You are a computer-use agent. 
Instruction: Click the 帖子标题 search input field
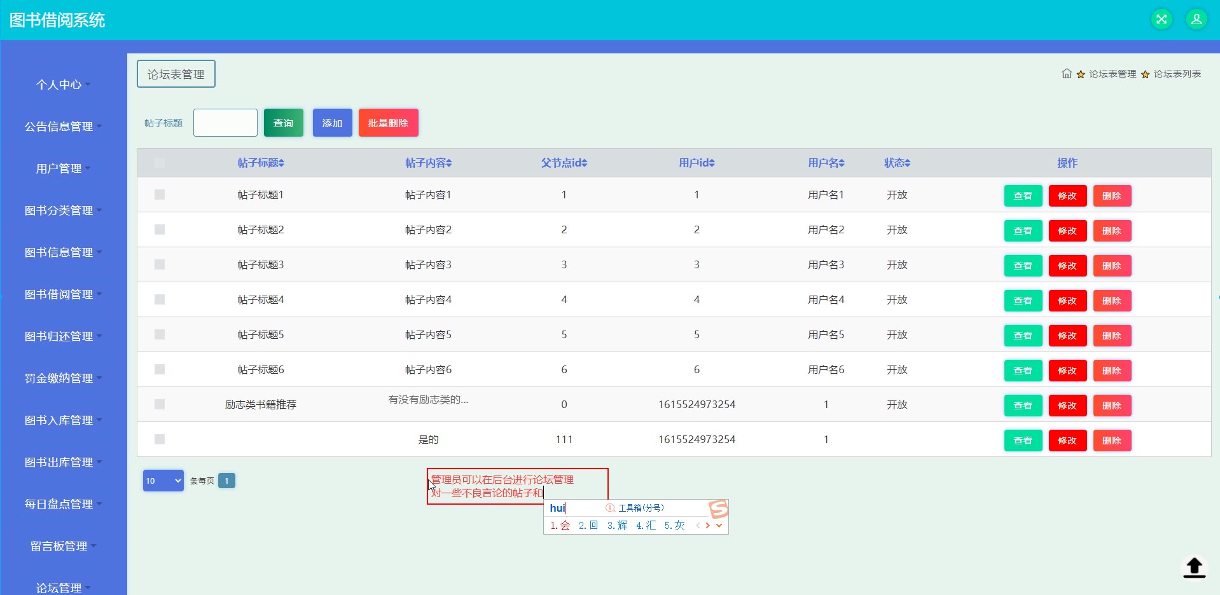point(225,123)
